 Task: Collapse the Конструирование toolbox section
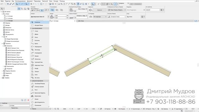click(31, 28)
